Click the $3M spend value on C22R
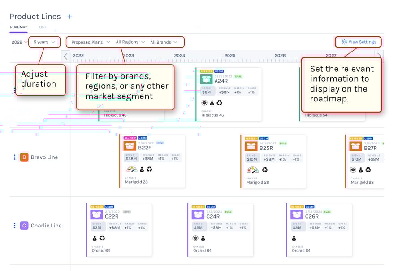This screenshot has width=398, height=271. pyautogui.click(x=97, y=227)
